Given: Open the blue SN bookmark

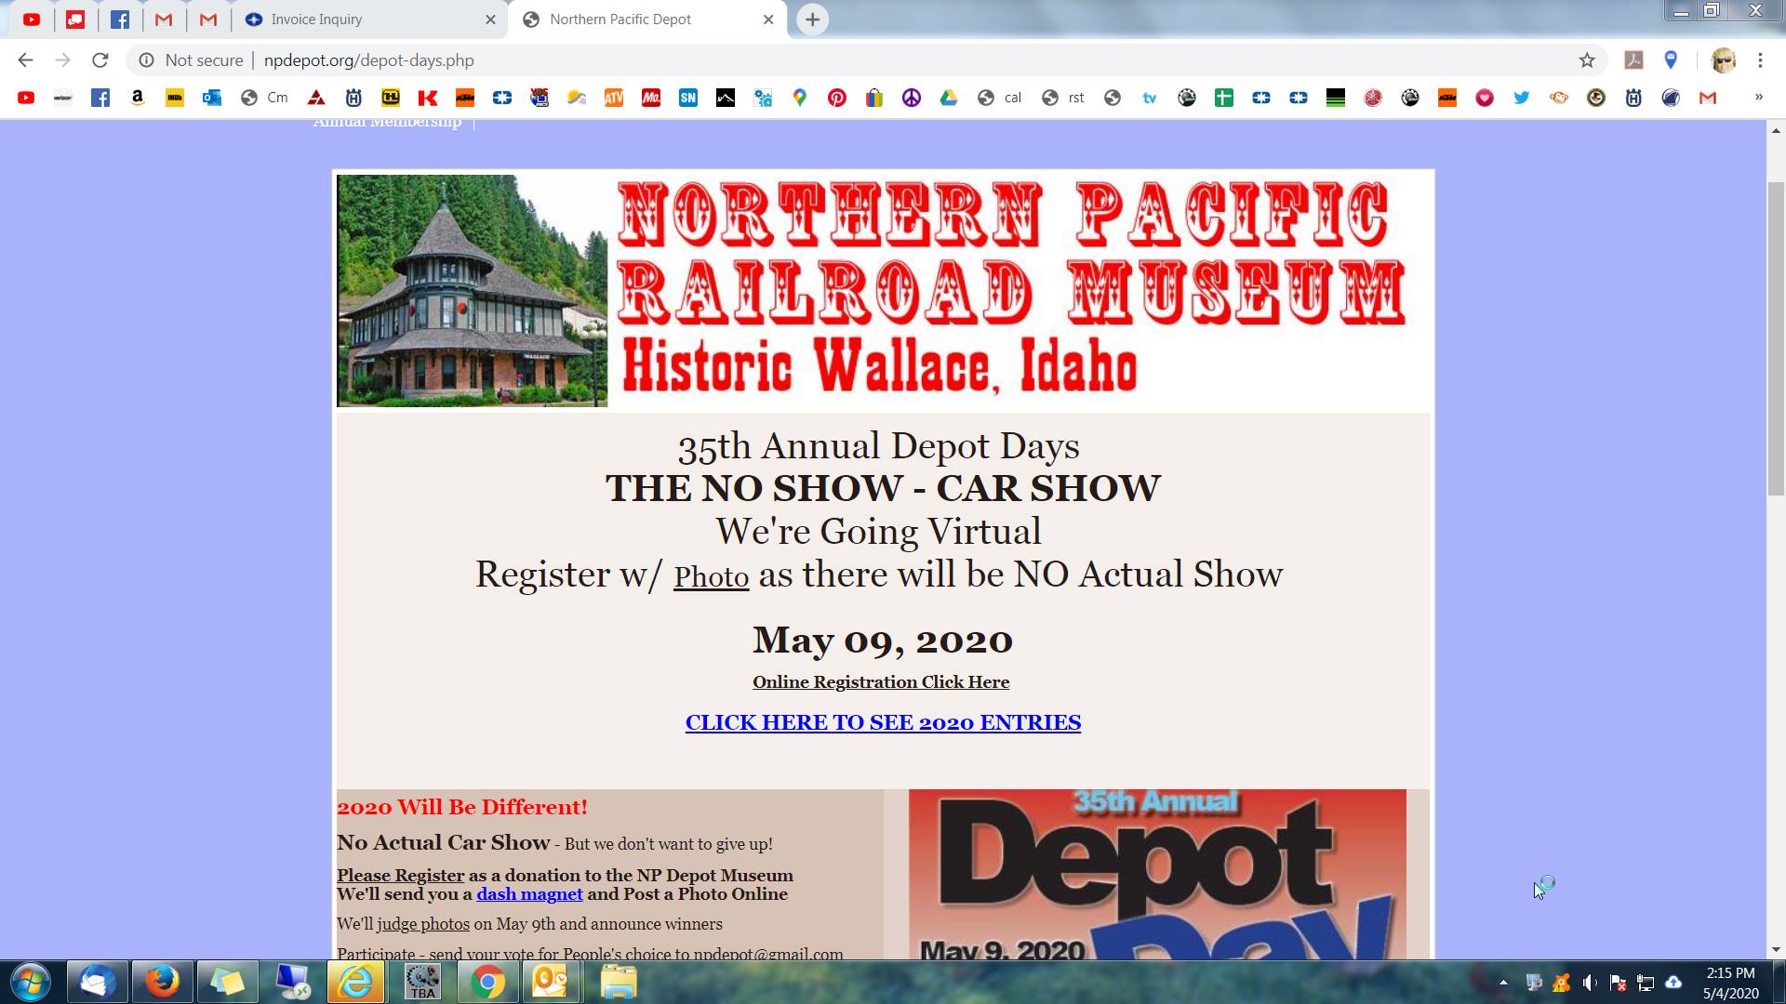Looking at the screenshot, I should 688,98.
